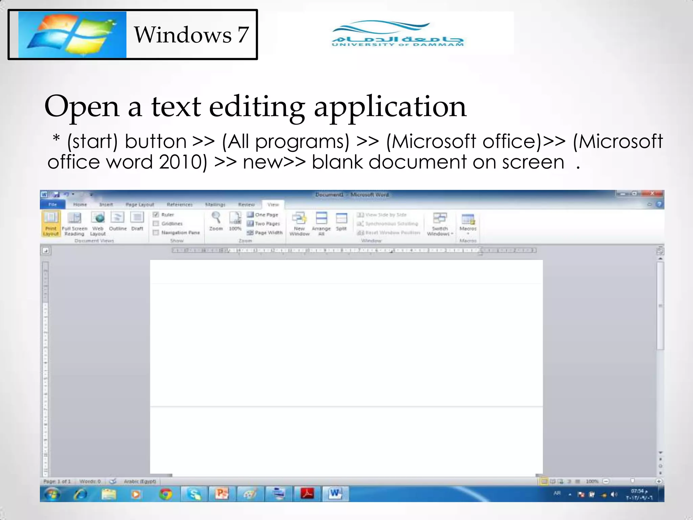693x520 pixels.
Task: Open the File tab
Action: coord(52,204)
